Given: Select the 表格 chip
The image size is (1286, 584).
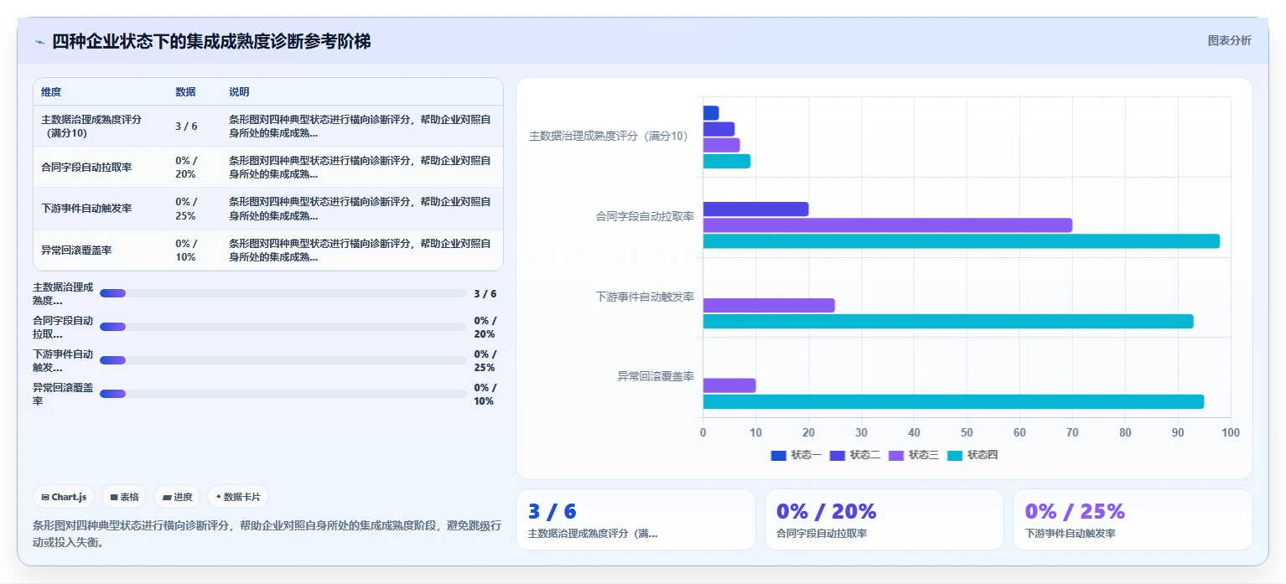Looking at the screenshot, I should 124,497.
